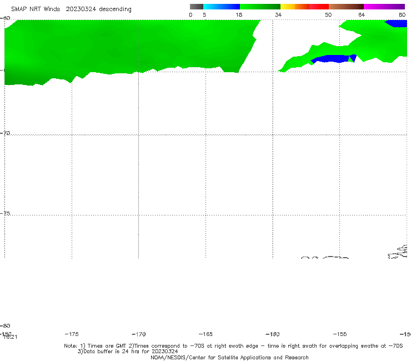The image size is (411, 361).
Task: Click the color bar label 34
Action: [x=278, y=15]
